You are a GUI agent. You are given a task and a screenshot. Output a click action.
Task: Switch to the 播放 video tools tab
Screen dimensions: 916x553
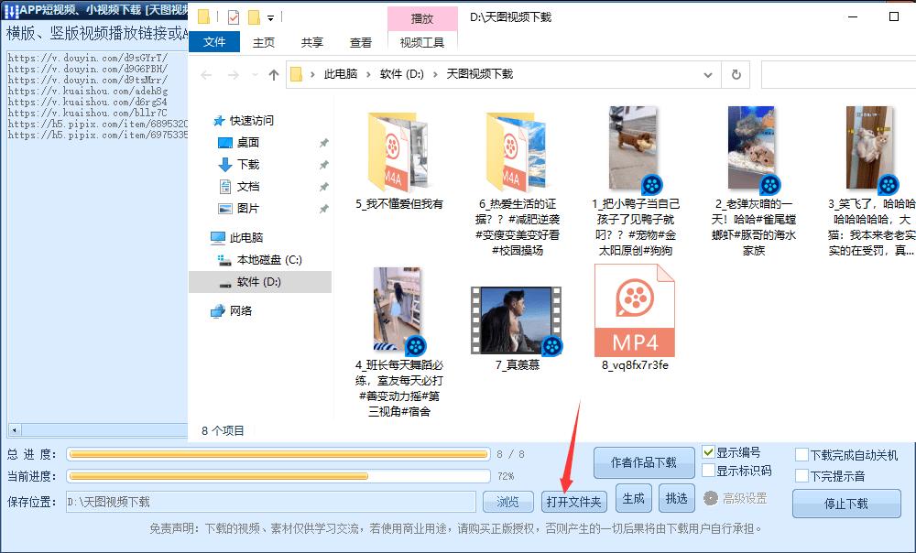click(421, 17)
